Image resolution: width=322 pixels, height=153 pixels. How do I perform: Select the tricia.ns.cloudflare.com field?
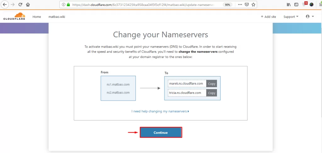pos(187,93)
